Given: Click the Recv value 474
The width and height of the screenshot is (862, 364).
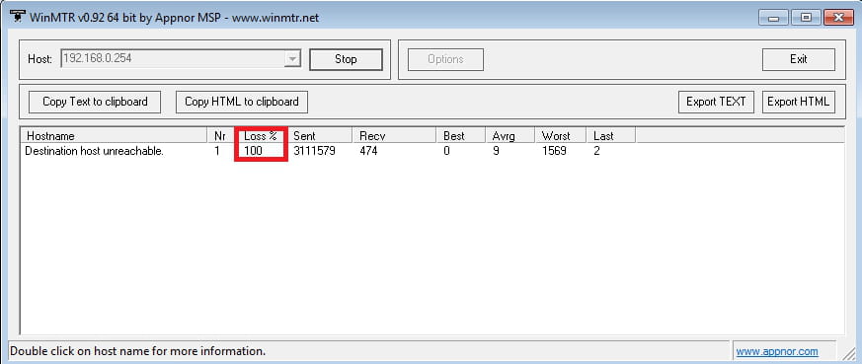Looking at the screenshot, I should click(x=368, y=151).
